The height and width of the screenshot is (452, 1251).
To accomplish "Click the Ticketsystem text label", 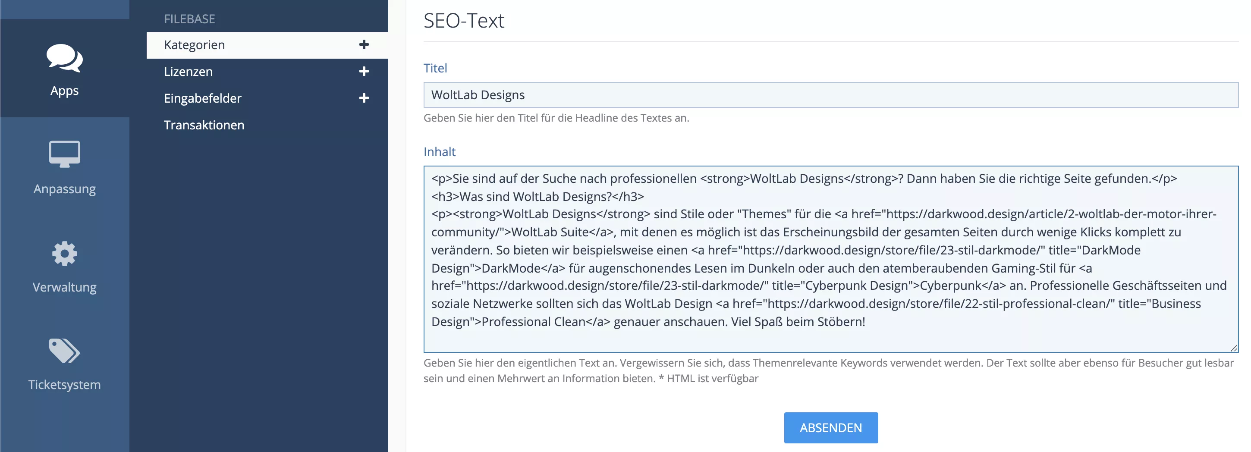I will pyautogui.click(x=65, y=385).
